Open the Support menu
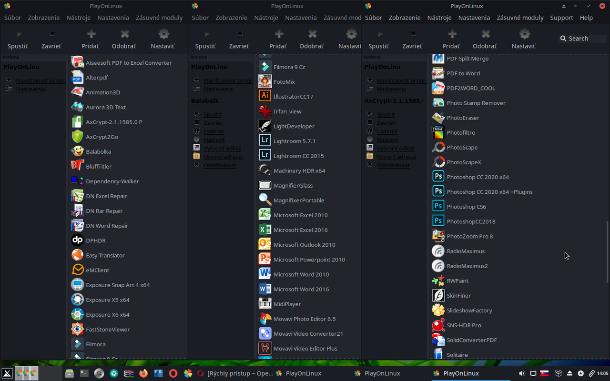 click(561, 18)
